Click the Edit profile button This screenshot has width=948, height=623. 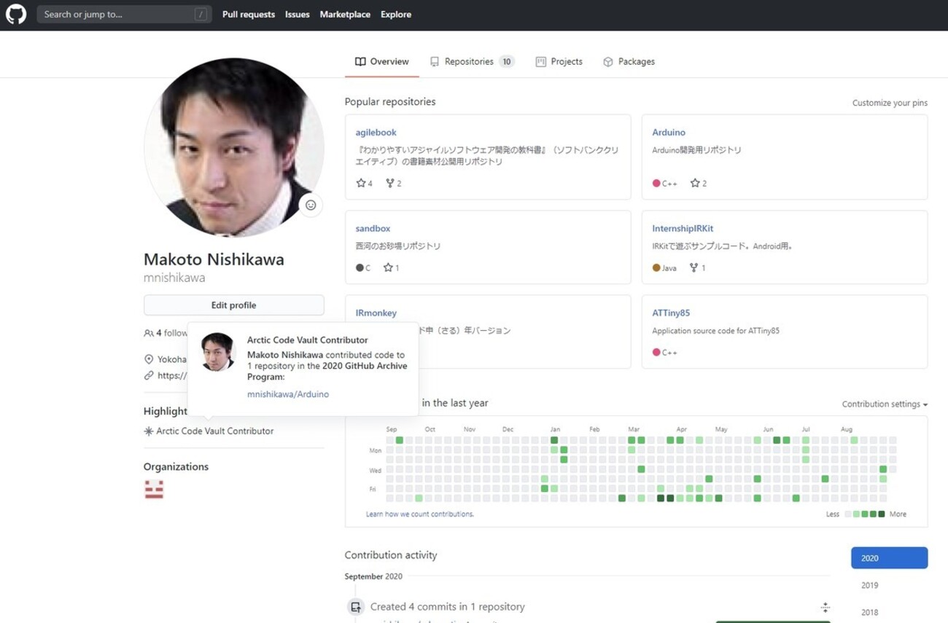pyautogui.click(x=233, y=305)
